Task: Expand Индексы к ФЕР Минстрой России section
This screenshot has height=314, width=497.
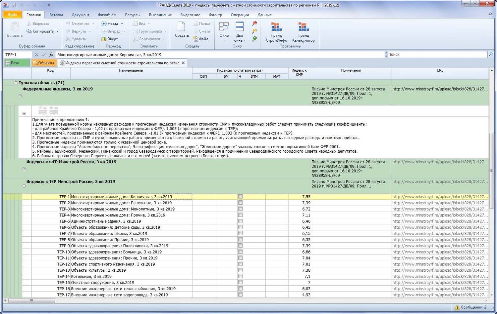Action: coord(24,169)
